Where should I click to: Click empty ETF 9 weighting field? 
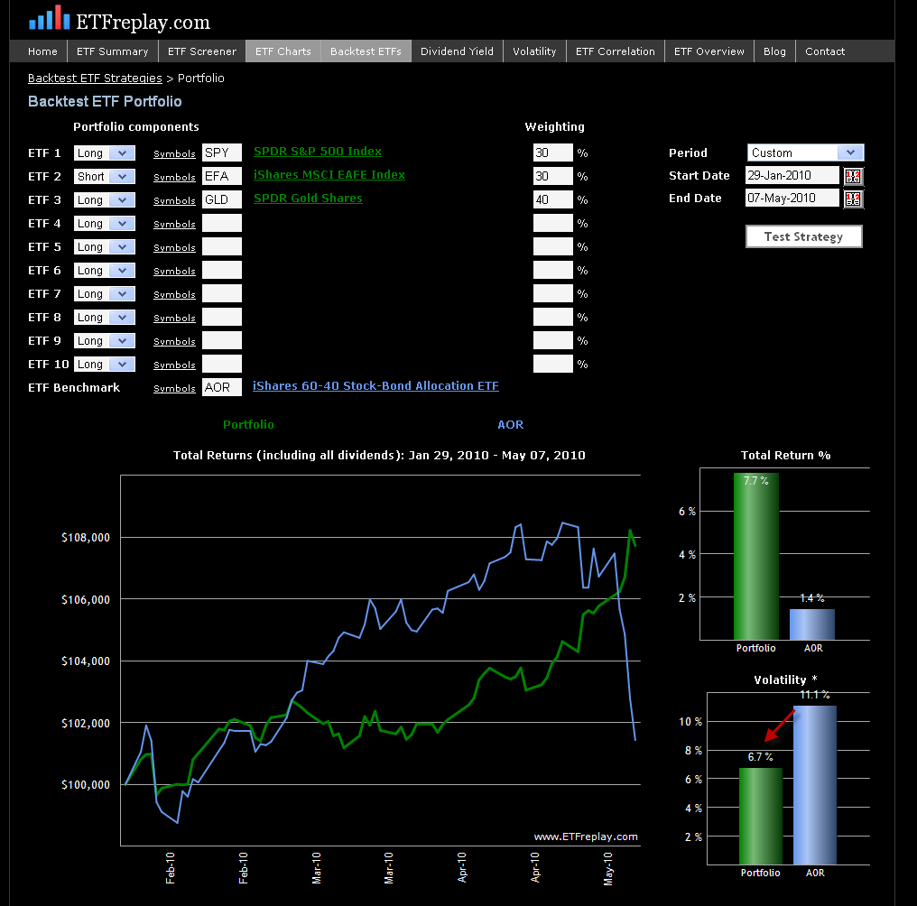pyautogui.click(x=552, y=340)
